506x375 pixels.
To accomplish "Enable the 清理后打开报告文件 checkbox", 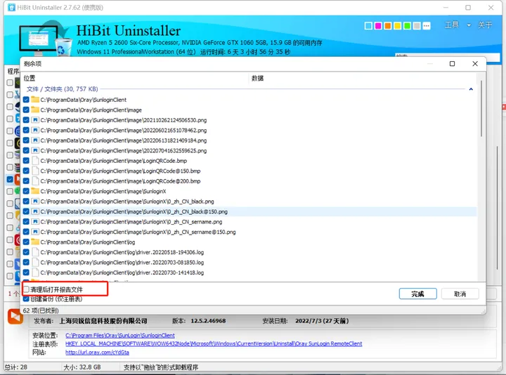I will (27, 289).
